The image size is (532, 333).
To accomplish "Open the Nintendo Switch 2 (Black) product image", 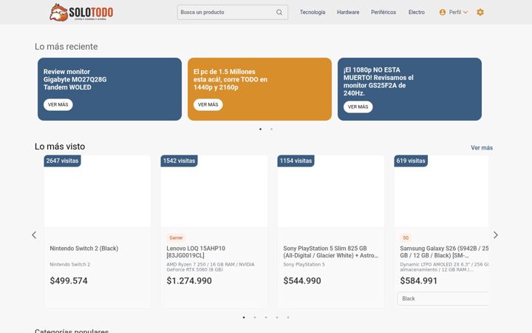I will (x=98, y=192).
